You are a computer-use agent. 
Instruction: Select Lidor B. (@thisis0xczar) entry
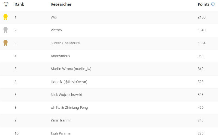[69, 82]
